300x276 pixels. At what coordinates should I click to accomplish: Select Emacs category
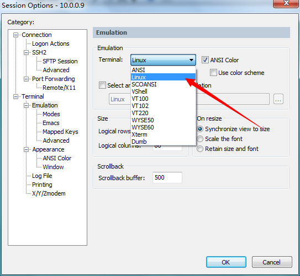(x=51, y=123)
